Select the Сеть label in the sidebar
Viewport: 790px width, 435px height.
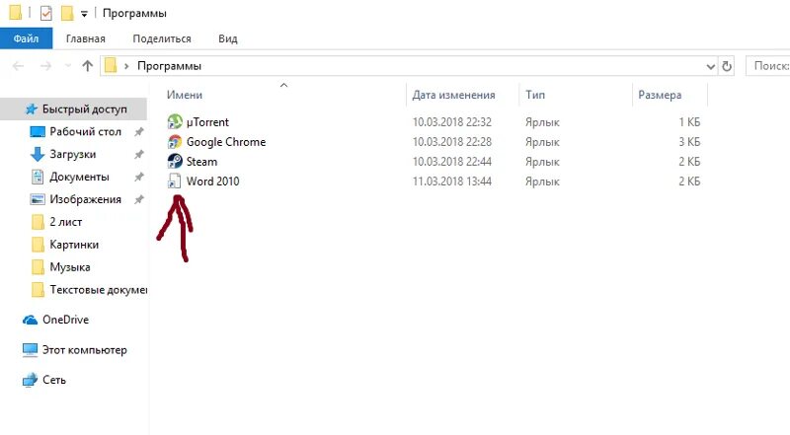coord(54,380)
